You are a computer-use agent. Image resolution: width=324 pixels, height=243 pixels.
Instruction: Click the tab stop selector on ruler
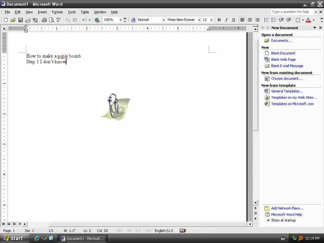4,28
